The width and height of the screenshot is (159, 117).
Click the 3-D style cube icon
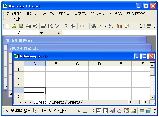point(149,111)
